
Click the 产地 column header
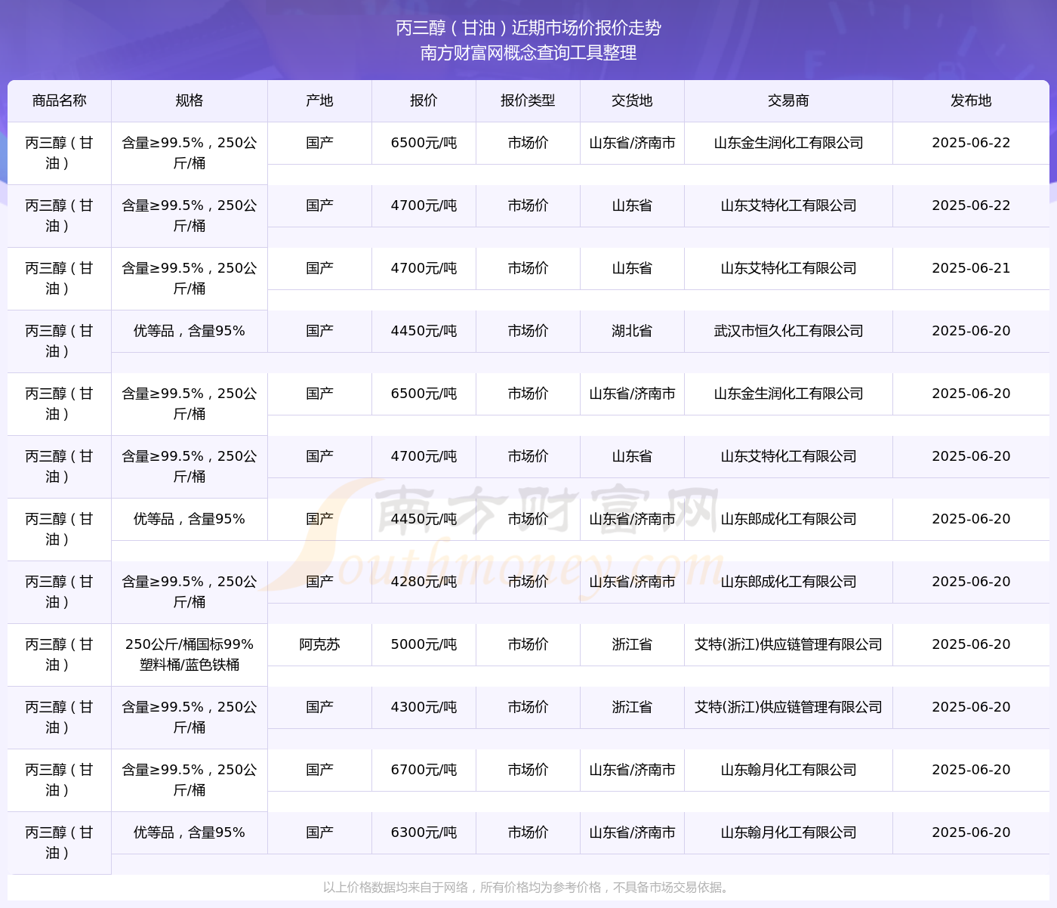[x=319, y=100]
